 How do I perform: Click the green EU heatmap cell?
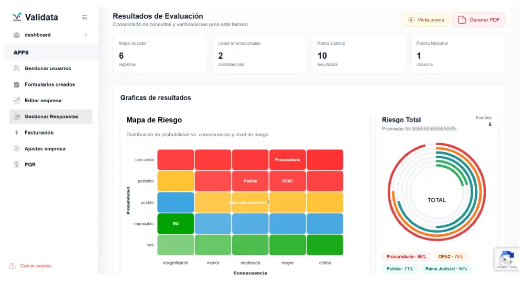click(176, 223)
